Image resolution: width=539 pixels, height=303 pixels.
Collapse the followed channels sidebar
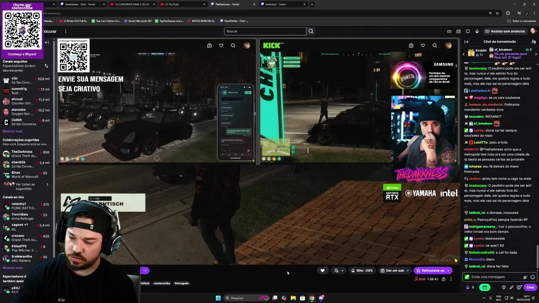(x=47, y=43)
